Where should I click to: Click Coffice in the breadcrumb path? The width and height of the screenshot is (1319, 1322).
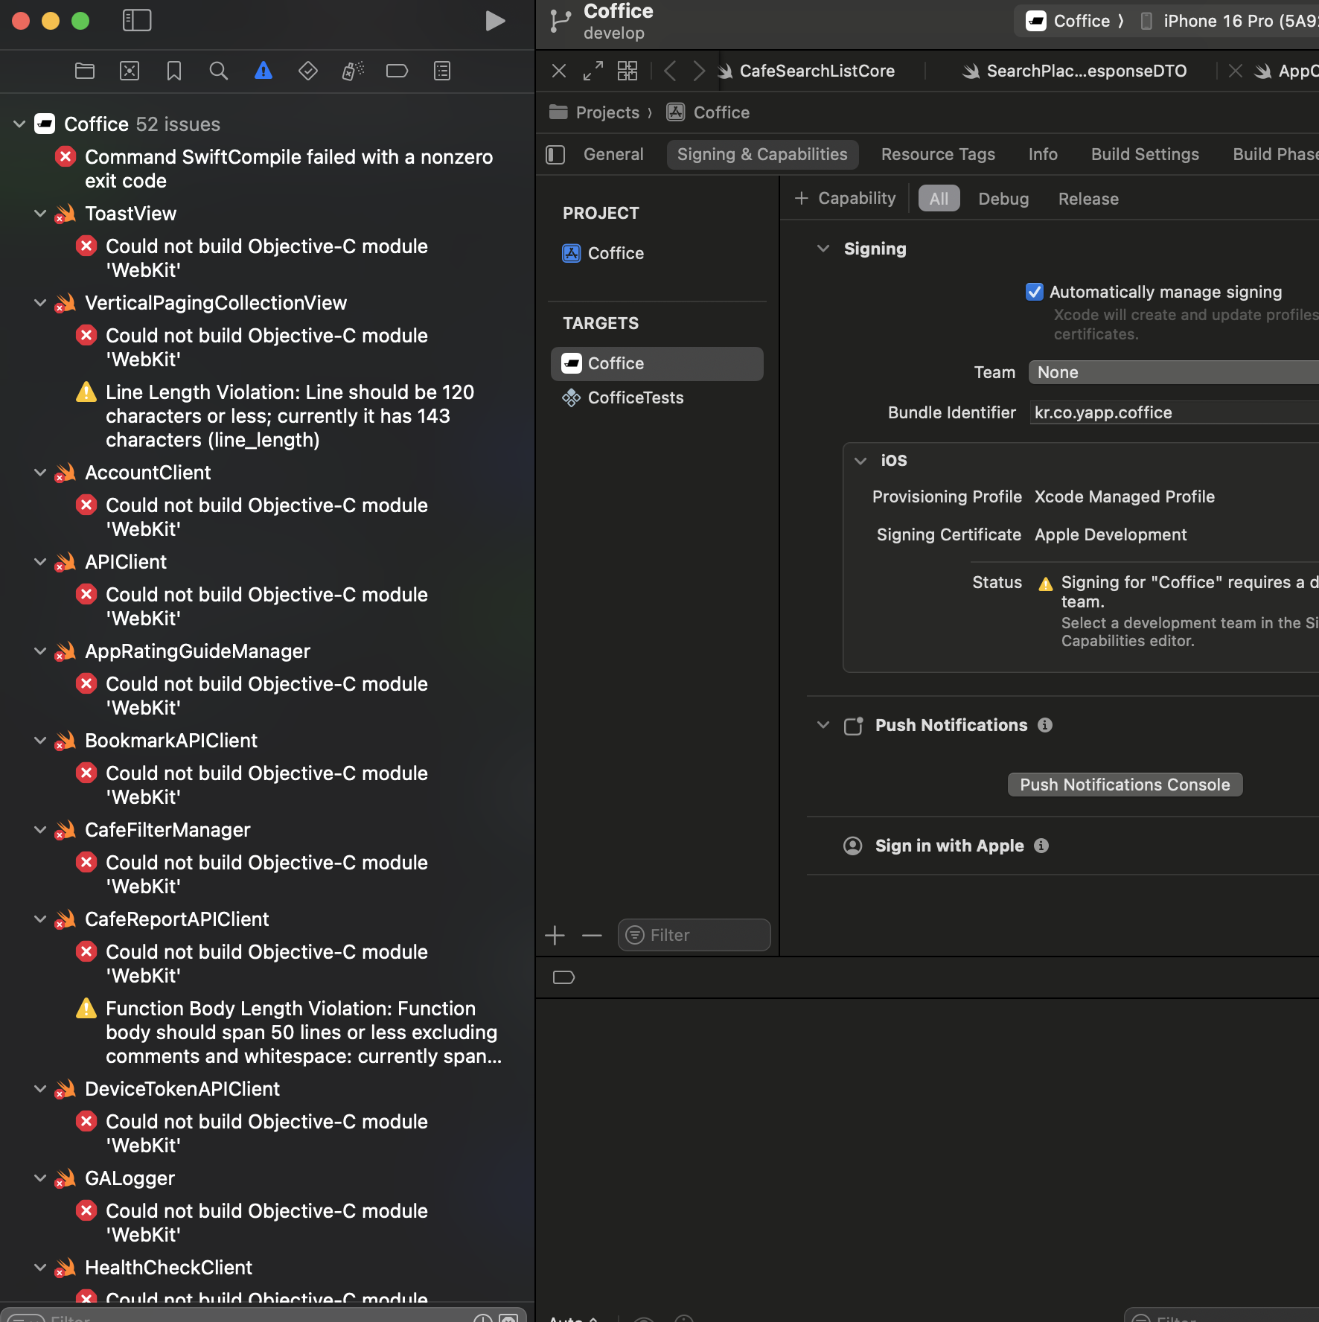pyautogui.click(x=721, y=112)
